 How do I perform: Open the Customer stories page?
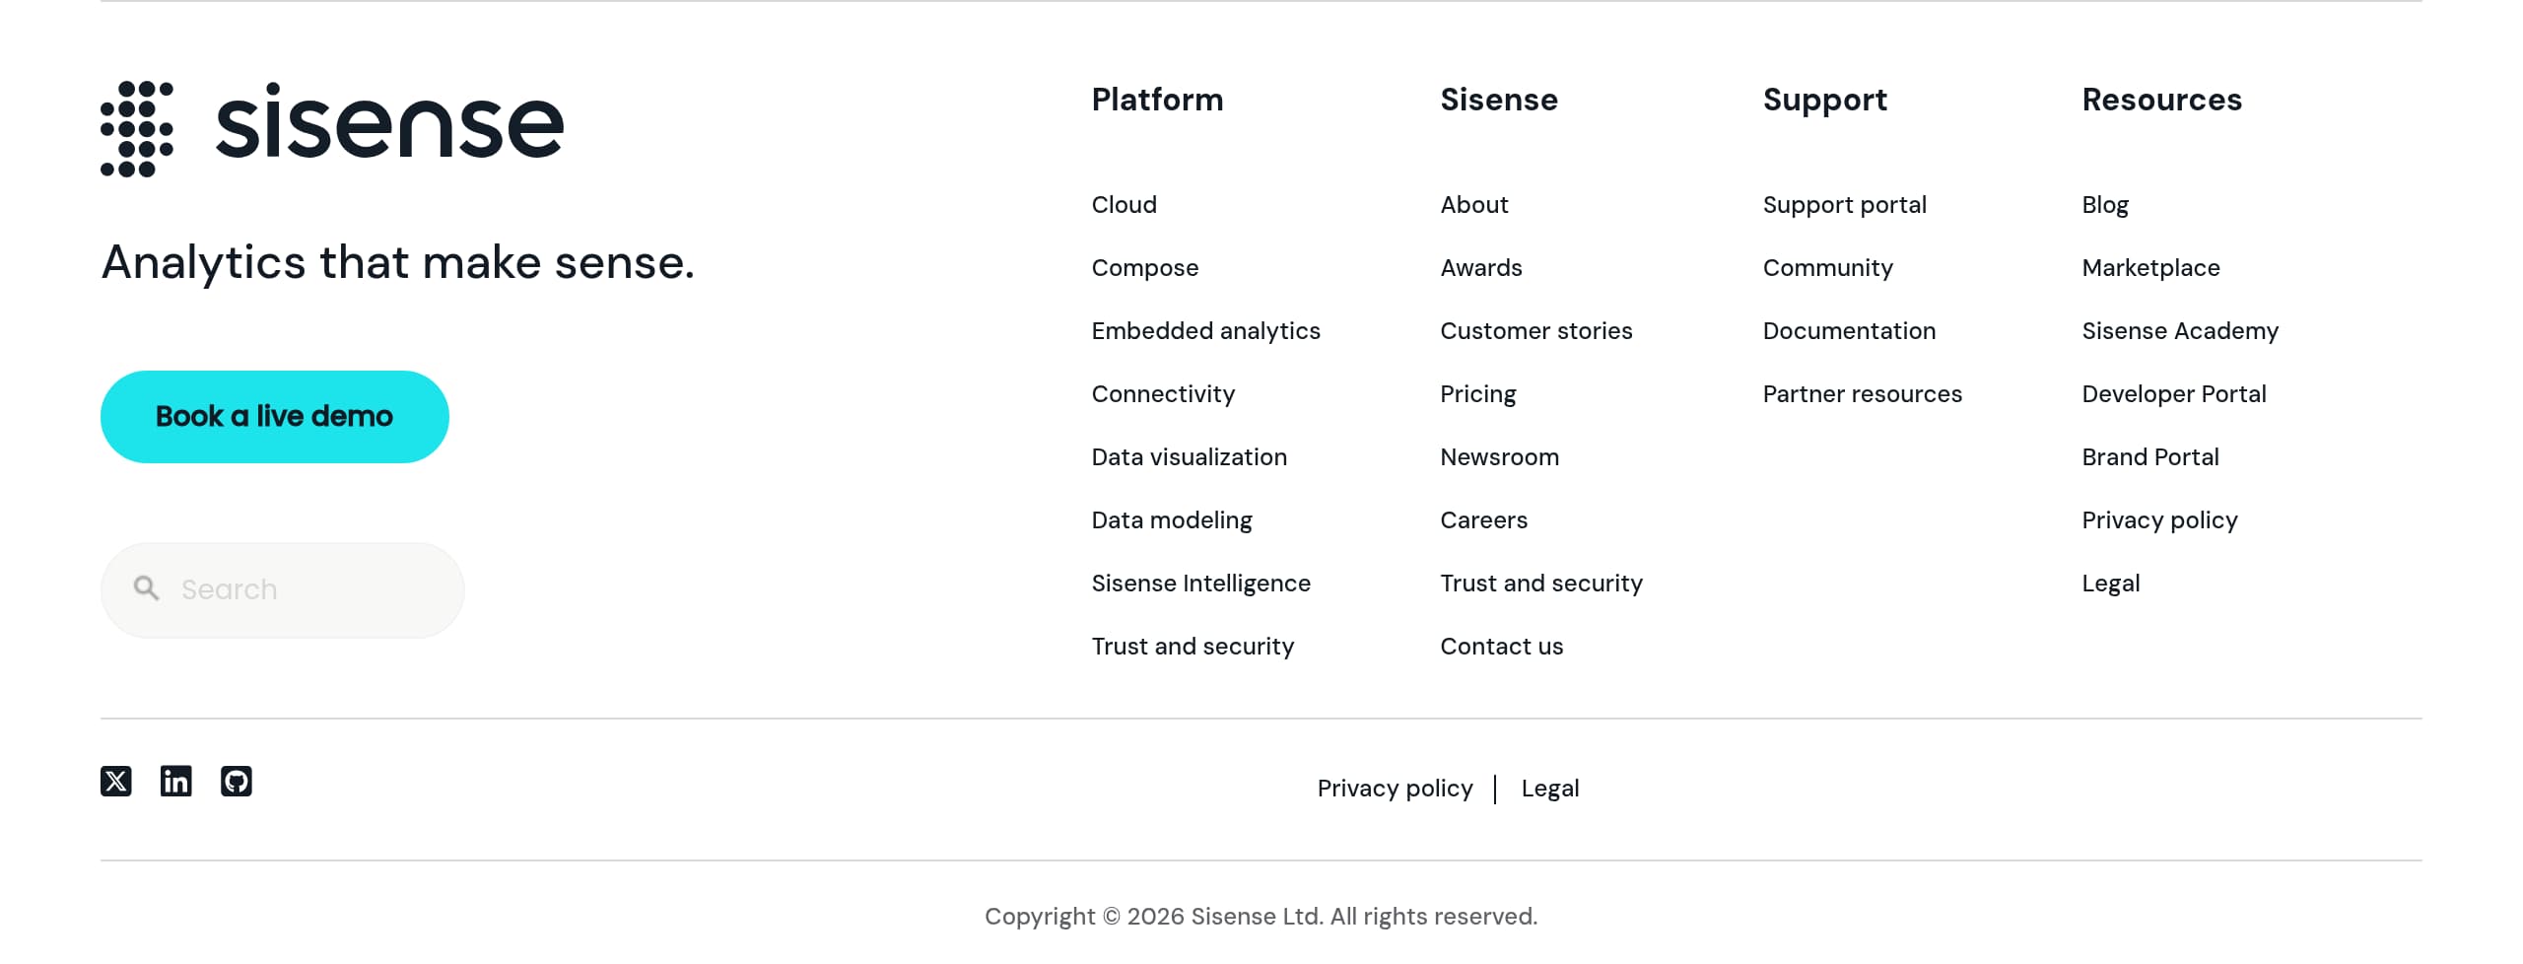[1535, 331]
